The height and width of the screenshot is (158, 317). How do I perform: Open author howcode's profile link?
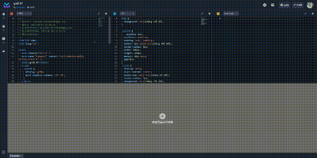coord(21,7)
